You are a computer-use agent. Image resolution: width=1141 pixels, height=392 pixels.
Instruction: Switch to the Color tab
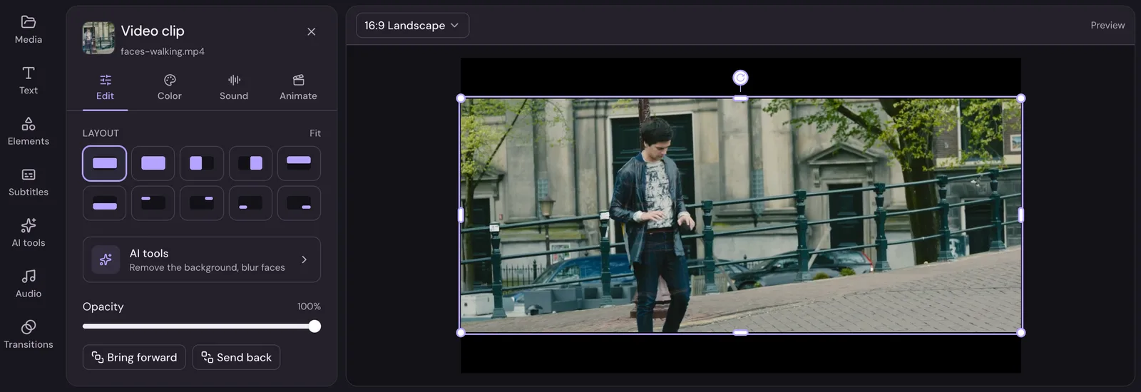pyautogui.click(x=170, y=88)
